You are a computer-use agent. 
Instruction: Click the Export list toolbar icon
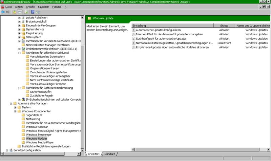coord(26,12)
